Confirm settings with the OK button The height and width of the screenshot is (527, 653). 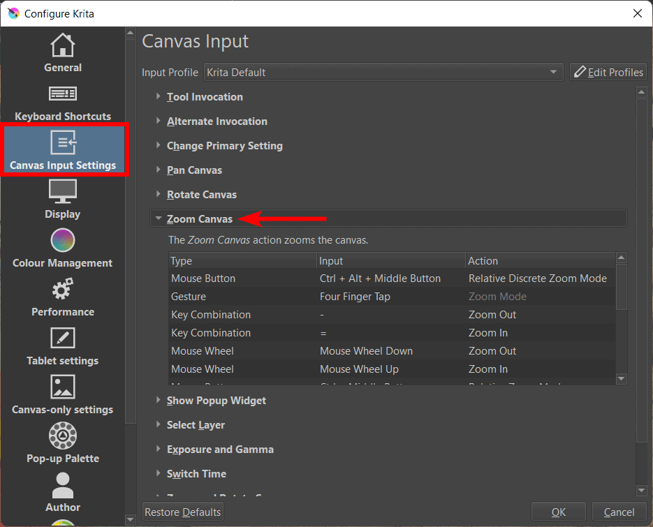[558, 511]
